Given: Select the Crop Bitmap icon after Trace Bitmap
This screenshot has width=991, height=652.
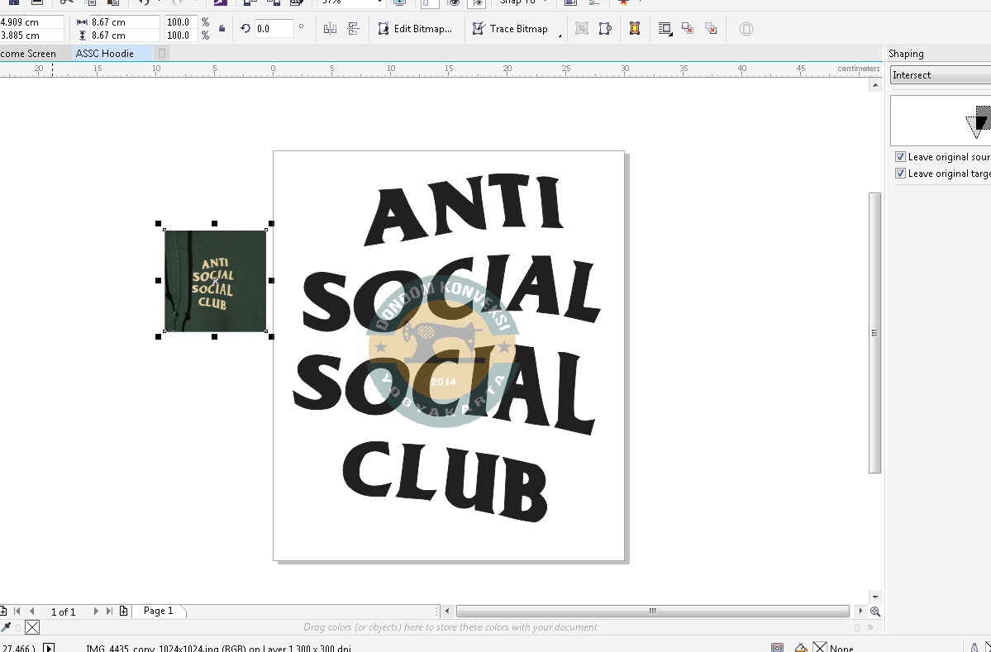Looking at the screenshot, I should [x=581, y=28].
